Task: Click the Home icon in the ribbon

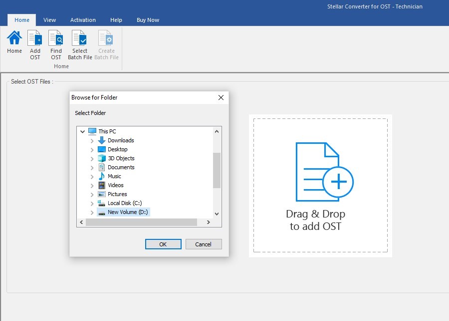Action: pos(14,38)
